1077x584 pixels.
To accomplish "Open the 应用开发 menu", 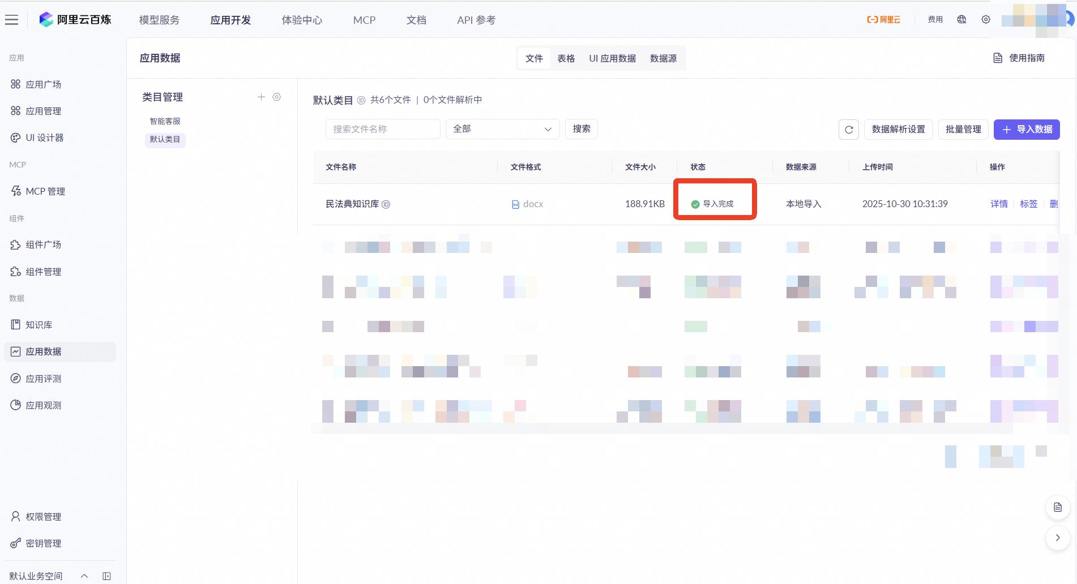I will point(230,20).
